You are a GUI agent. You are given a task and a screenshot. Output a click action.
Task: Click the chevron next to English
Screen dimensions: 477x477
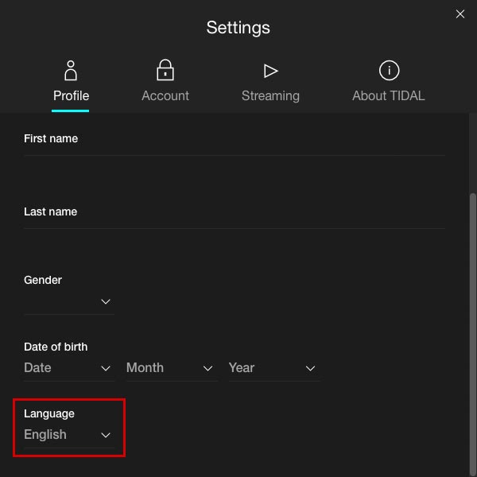(106, 436)
